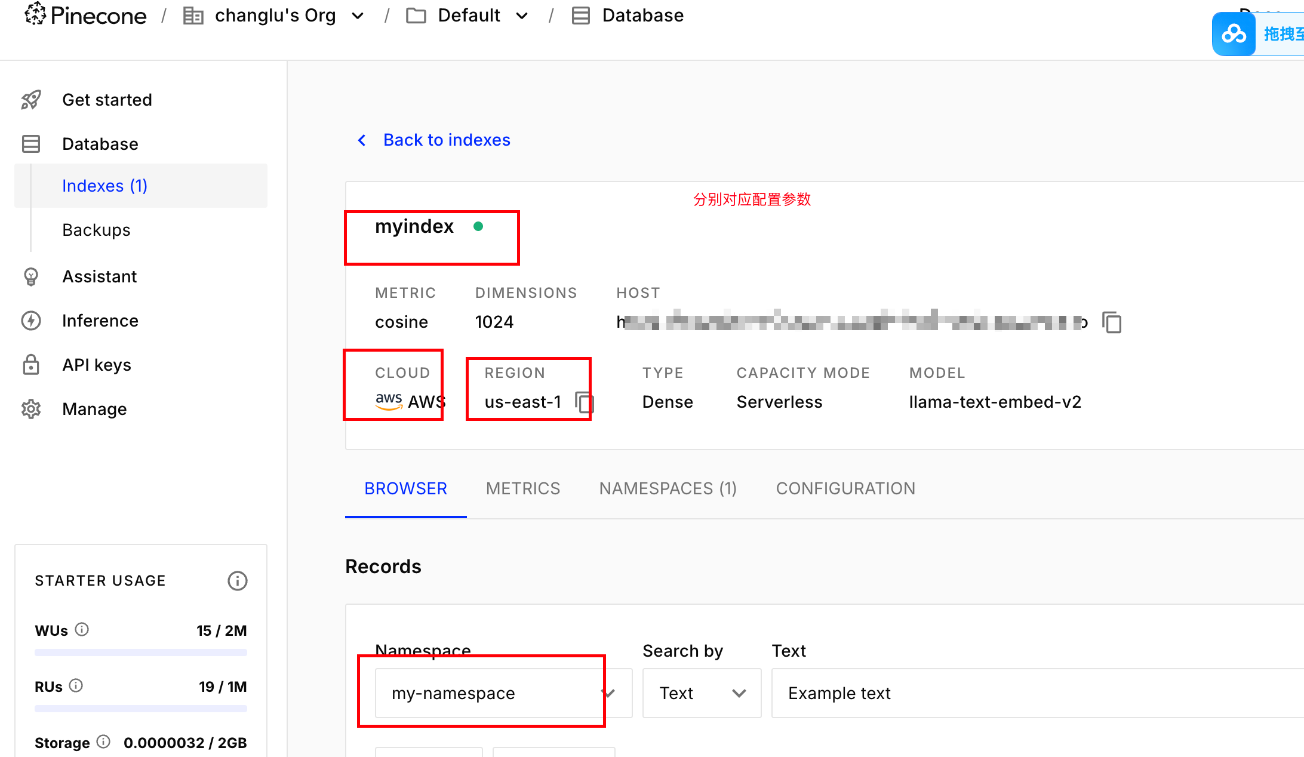This screenshot has width=1304, height=757.
Task: Click the llama-text-embed-v2 model value
Action: 995,402
